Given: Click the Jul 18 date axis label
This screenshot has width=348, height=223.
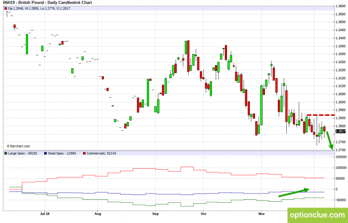Looking at the screenshot, I should [x=45, y=214].
